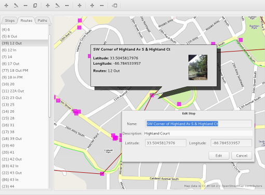Click the copy/duplicate icon in the toolbar
The width and height of the screenshot is (265, 195).
pyautogui.click(x=35, y=6)
